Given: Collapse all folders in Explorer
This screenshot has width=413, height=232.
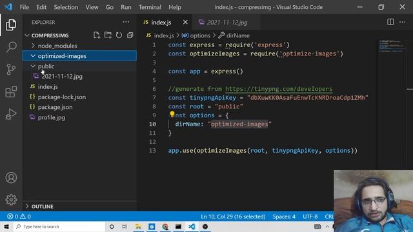Looking at the screenshot, I should click(130, 35).
